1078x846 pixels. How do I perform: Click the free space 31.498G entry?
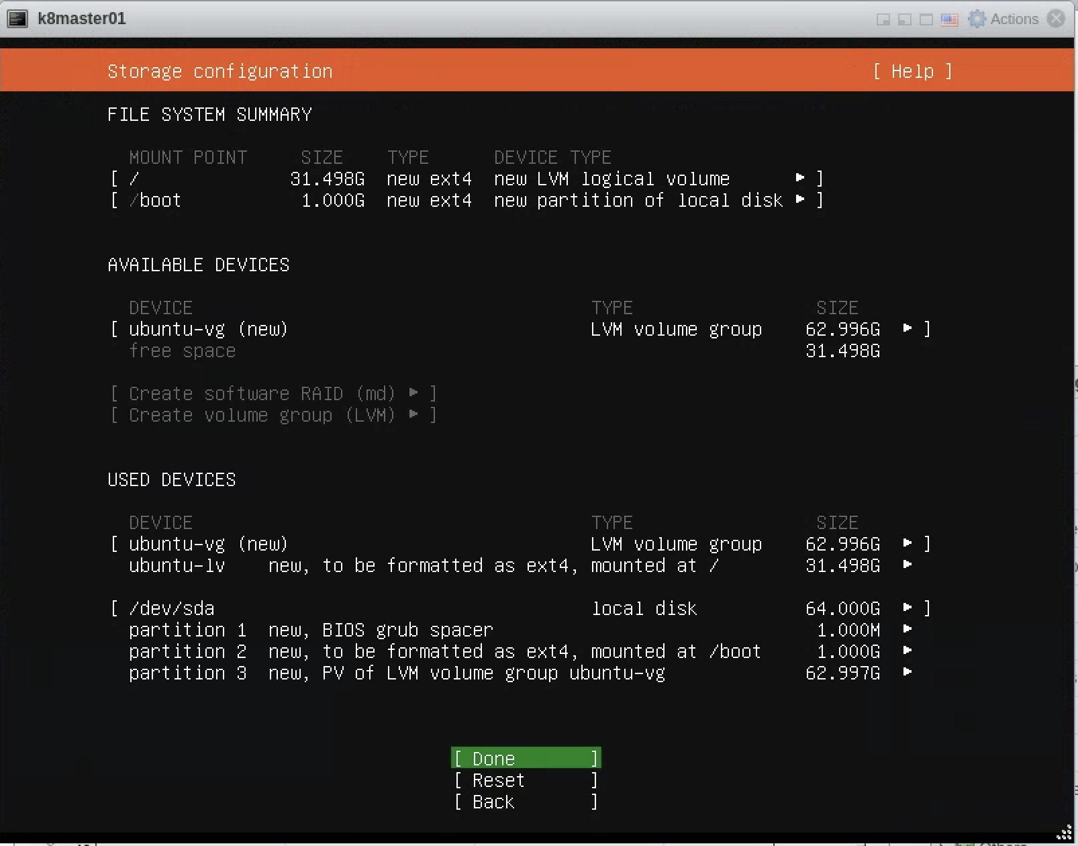point(504,350)
